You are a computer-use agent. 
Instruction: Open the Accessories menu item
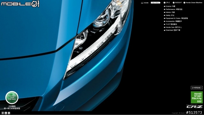[173, 21]
